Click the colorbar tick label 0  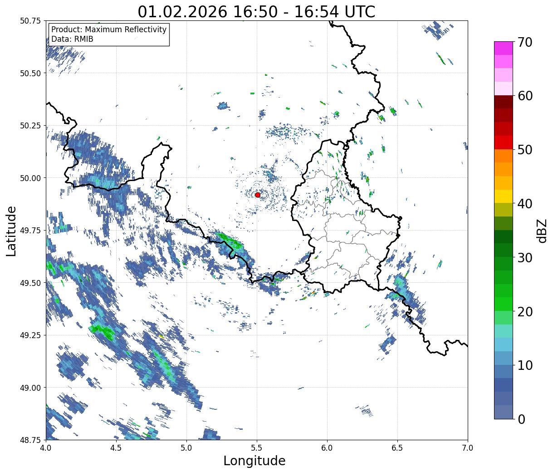521,419
